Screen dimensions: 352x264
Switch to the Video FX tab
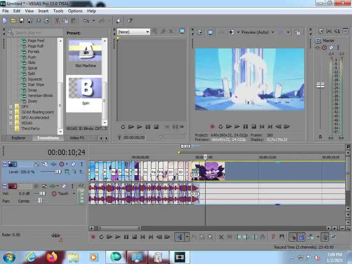coord(77,138)
